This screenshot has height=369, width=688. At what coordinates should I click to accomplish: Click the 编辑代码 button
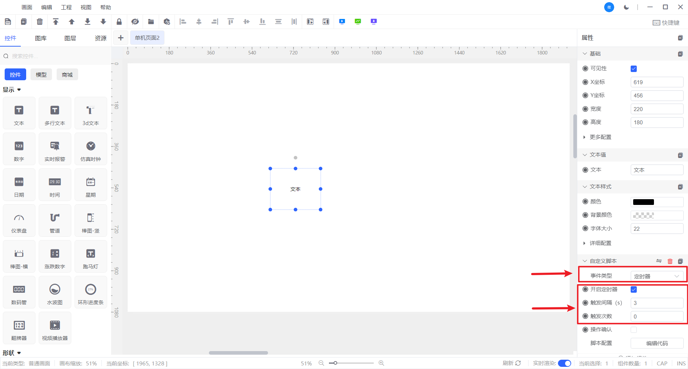[x=656, y=343]
